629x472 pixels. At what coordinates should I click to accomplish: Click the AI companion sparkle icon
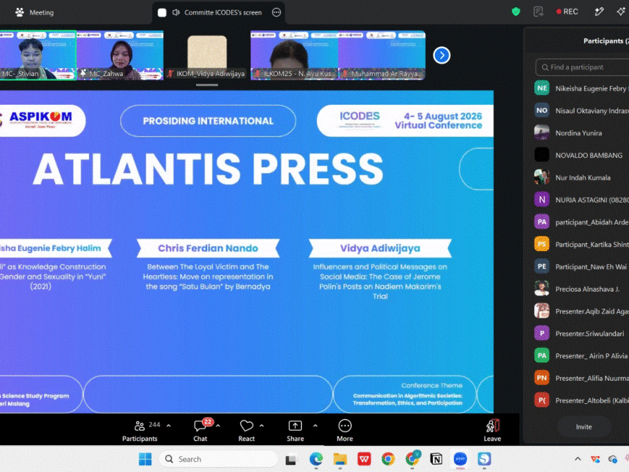point(620,12)
